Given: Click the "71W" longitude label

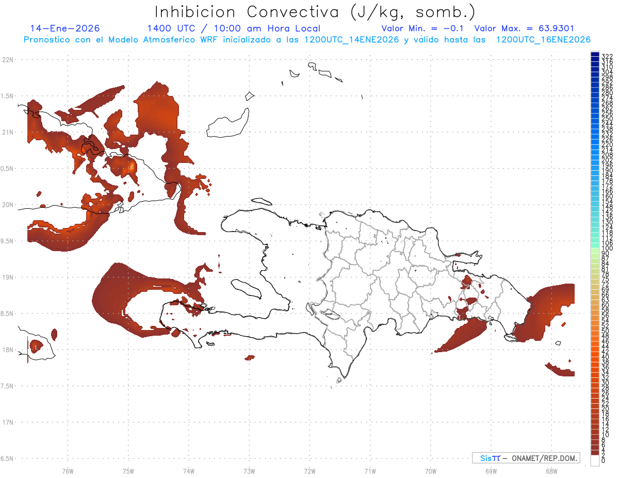Looking at the screenshot, I should 369,470.
